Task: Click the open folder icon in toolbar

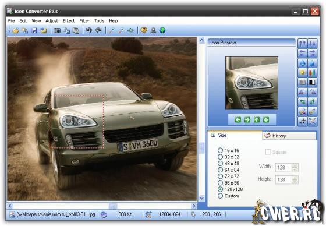Action: tap(15, 30)
